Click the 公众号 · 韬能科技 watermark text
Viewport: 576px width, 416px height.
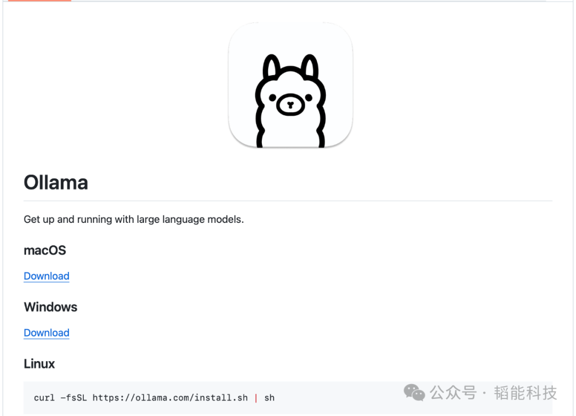tap(493, 393)
